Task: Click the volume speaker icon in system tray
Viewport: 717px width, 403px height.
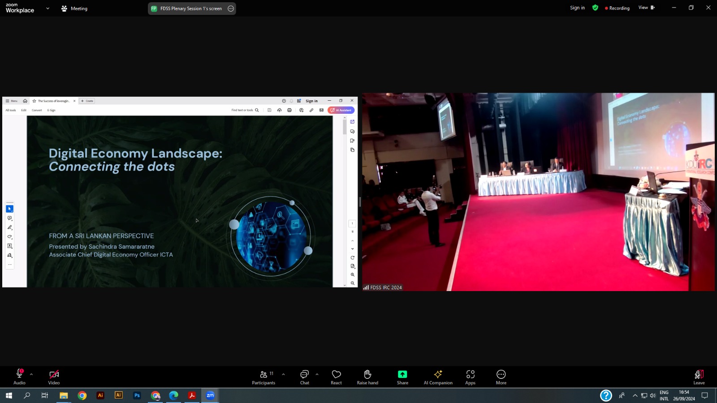Action: click(652, 395)
